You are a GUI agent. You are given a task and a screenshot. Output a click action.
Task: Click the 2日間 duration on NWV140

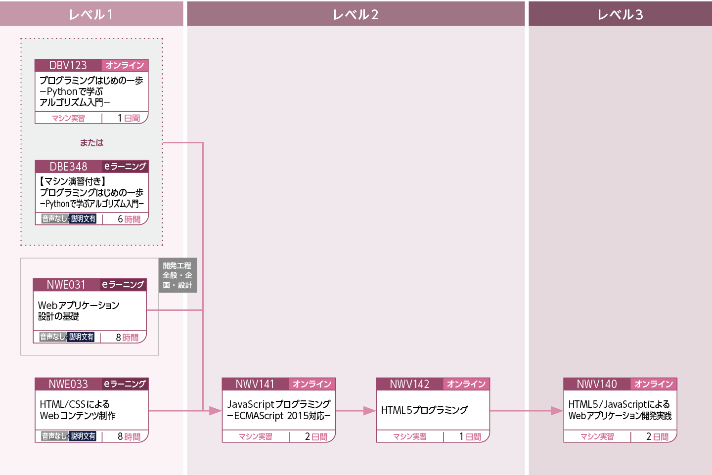click(658, 436)
